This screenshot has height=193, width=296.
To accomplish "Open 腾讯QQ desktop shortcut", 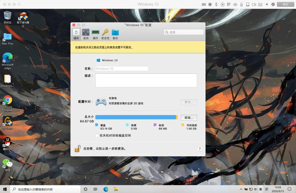I will [x=8, y=144].
